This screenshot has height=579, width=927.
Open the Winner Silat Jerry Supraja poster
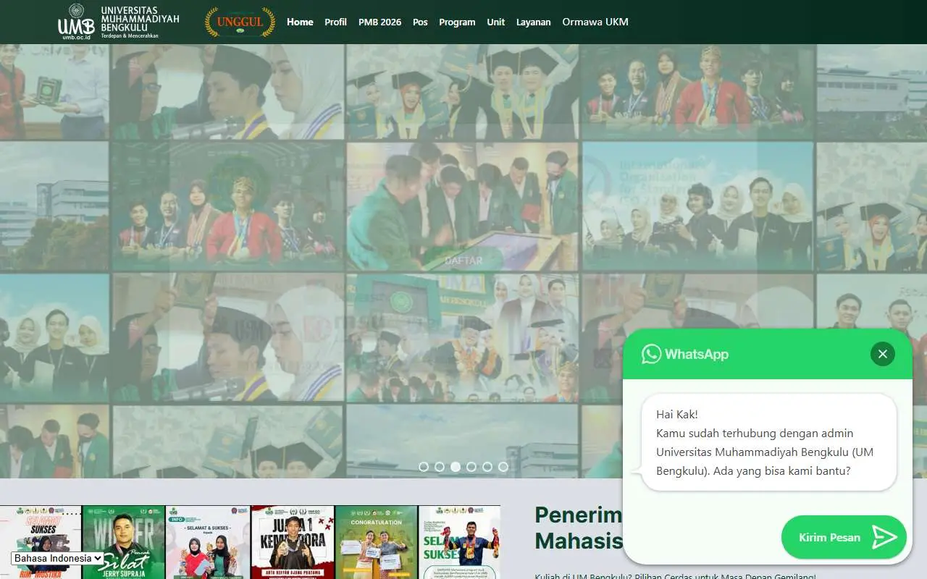click(x=124, y=542)
